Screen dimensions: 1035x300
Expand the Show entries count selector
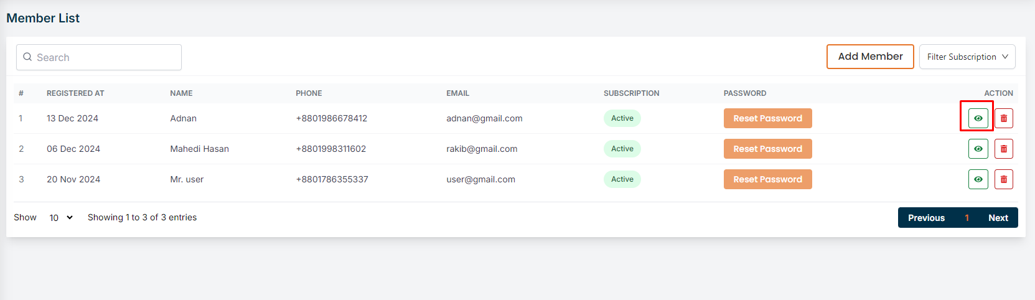click(x=61, y=217)
